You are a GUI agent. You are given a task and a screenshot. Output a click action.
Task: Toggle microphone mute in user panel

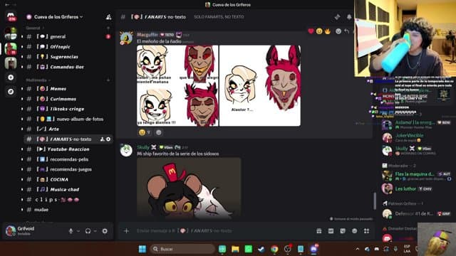point(71,231)
